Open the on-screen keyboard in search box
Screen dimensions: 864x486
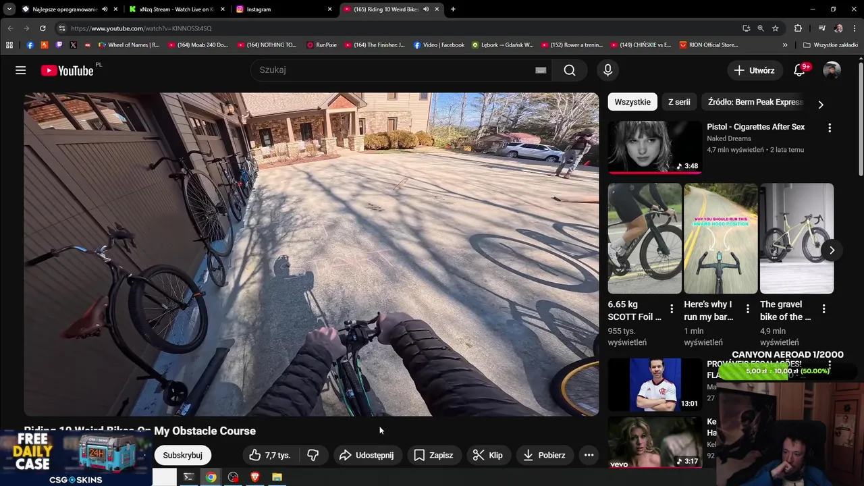(x=541, y=70)
